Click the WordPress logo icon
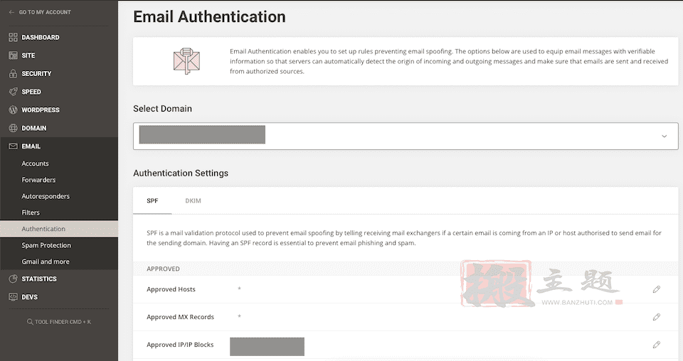The image size is (683, 361). [13, 110]
